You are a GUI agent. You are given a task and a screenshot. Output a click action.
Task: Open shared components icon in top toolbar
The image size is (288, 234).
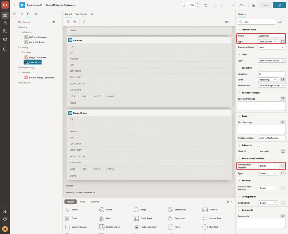[x=253, y=5]
